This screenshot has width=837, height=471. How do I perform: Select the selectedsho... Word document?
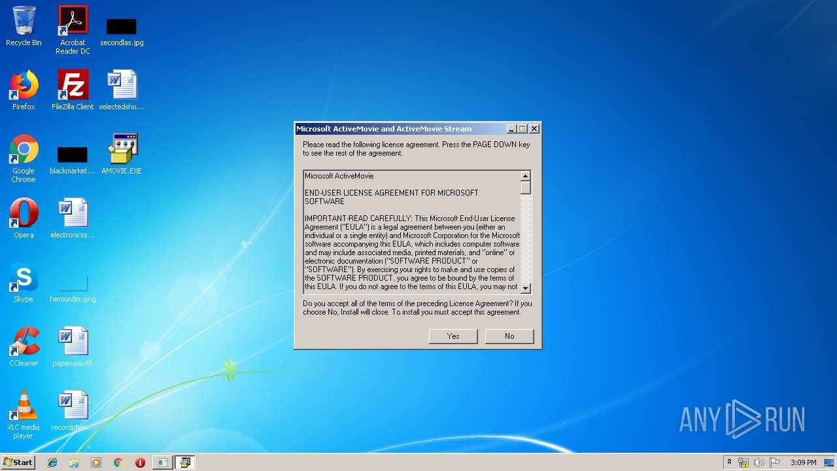click(122, 90)
